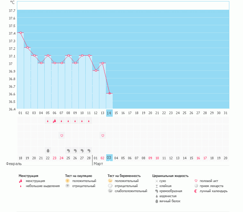Screen dimensions: 243x212
Task: Click the 37.4 temperature point on day 01
Action: point(21,33)
